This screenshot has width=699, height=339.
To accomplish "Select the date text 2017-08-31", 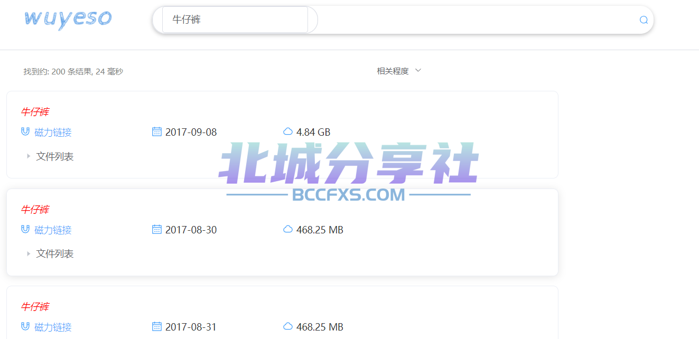I will pos(191,327).
